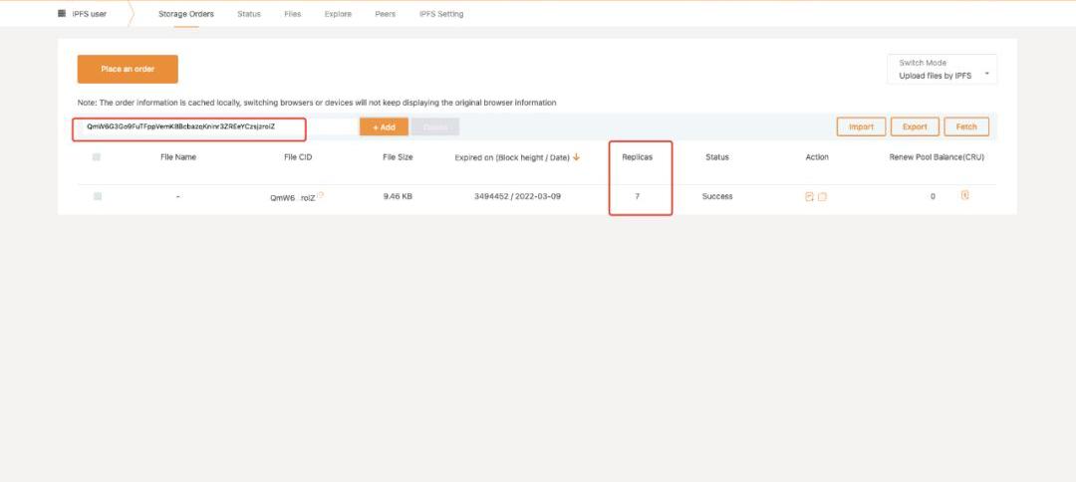1076x482 pixels.
Task: Open the Peers tab
Action: 385,14
